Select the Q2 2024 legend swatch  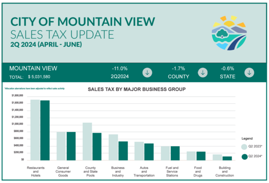coord(245,157)
